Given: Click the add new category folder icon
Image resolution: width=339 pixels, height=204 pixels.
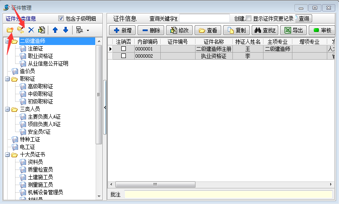Looking at the screenshot, I should point(10,30).
